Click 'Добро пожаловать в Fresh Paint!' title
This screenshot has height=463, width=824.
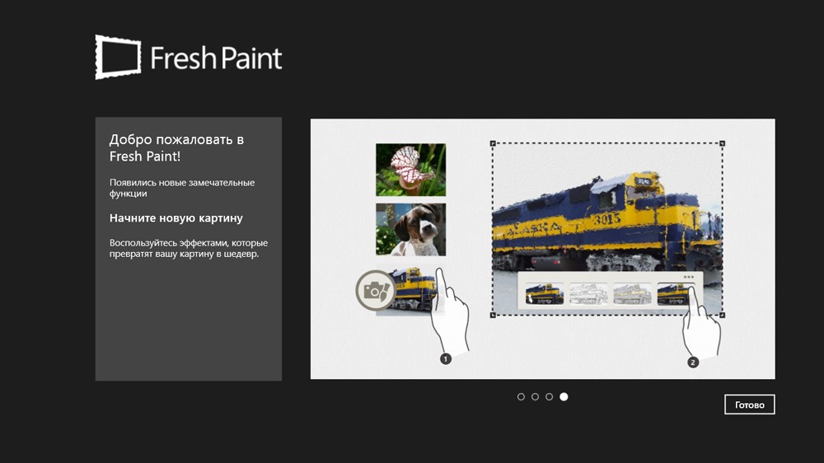(x=176, y=147)
